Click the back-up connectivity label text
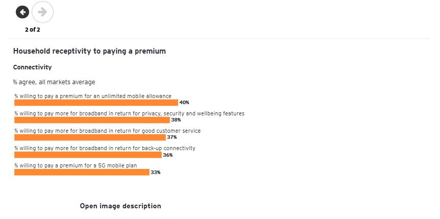The width and height of the screenshot is (440, 219). 105,148
